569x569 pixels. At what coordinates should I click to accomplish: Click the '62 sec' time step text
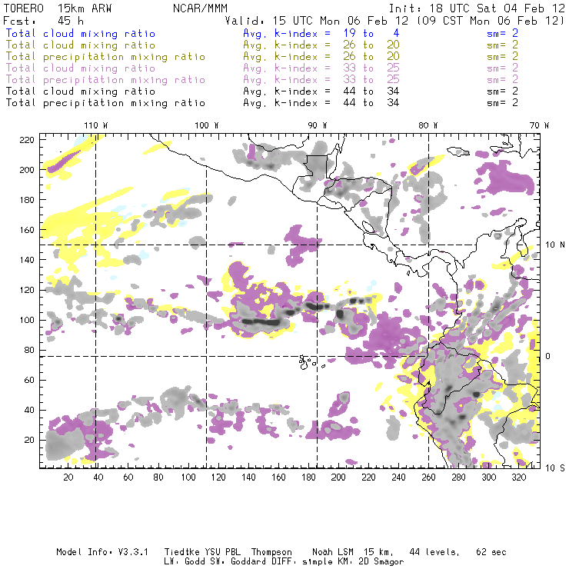[491, 552]
